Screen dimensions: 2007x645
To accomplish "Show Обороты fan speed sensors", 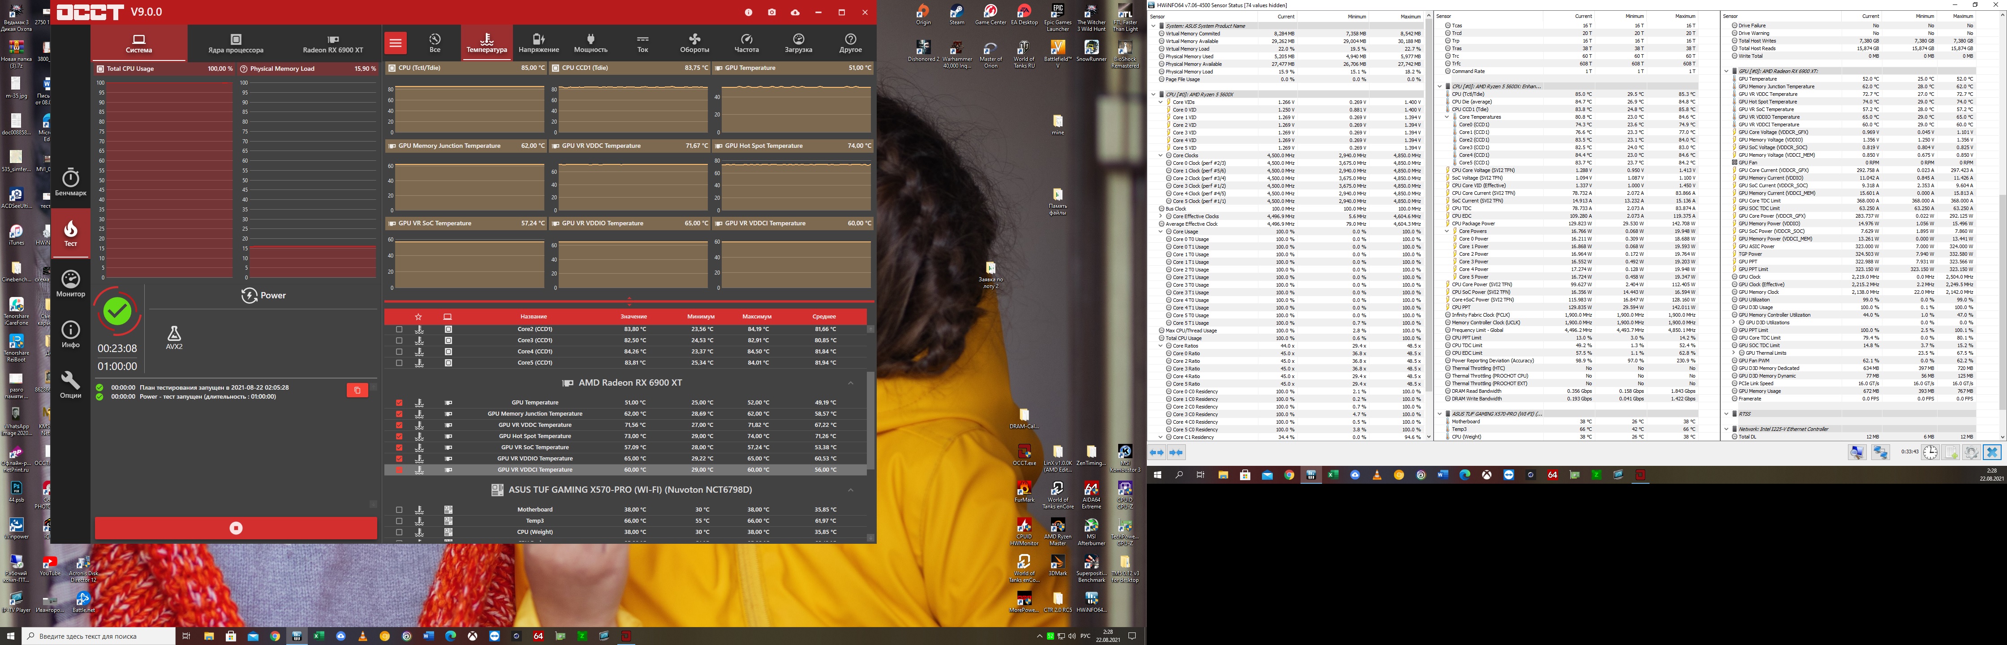I will (x=694, y=43).
